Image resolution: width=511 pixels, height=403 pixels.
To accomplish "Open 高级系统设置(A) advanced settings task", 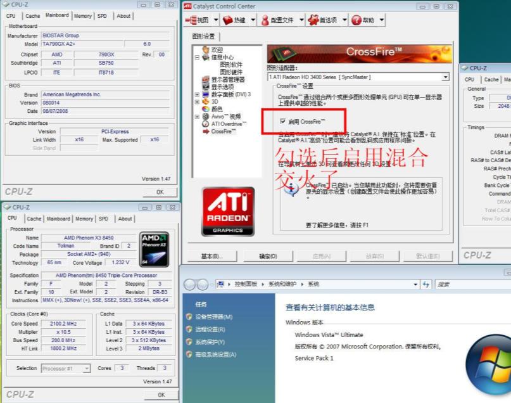I will pos(216,354).
